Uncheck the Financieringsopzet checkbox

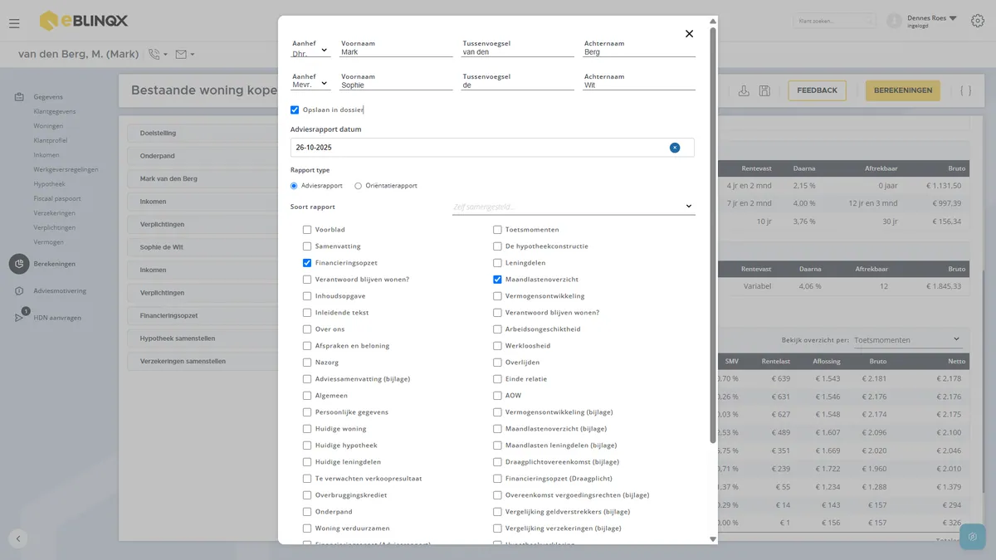pos(307,263)
